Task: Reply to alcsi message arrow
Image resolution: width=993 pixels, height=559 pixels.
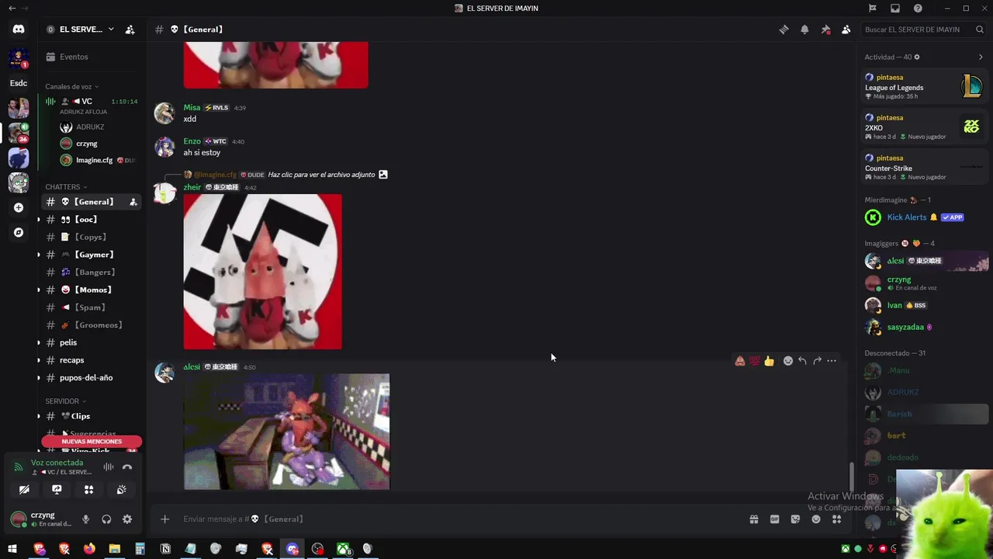Action: 802,361
